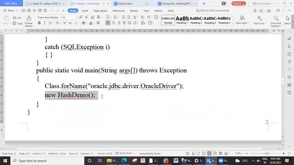The image size is (294, 165).
Task: Click the Show/Hide table grid icon
Action: [156, 17]
